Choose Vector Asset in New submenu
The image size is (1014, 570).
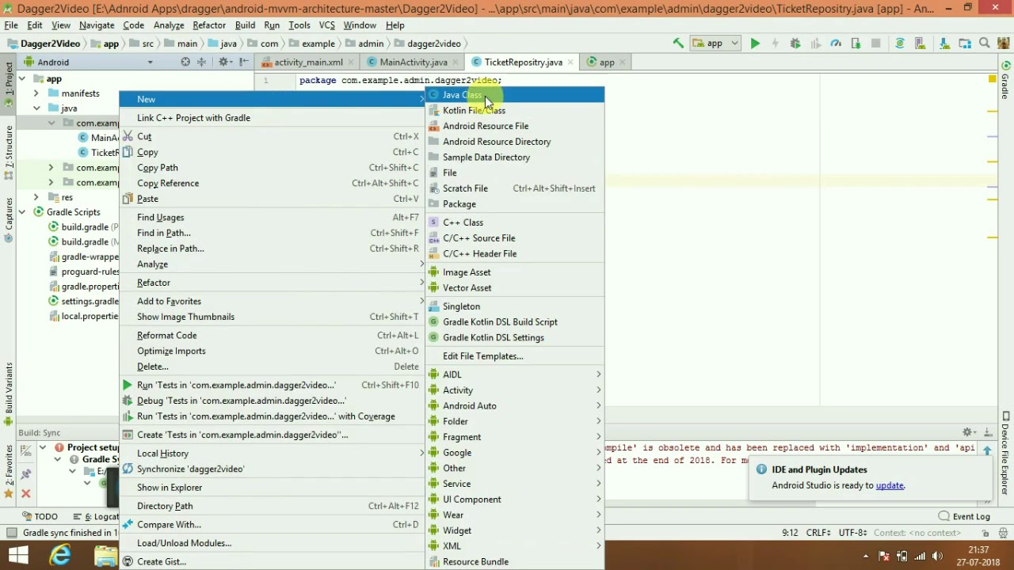pos(515,288)
